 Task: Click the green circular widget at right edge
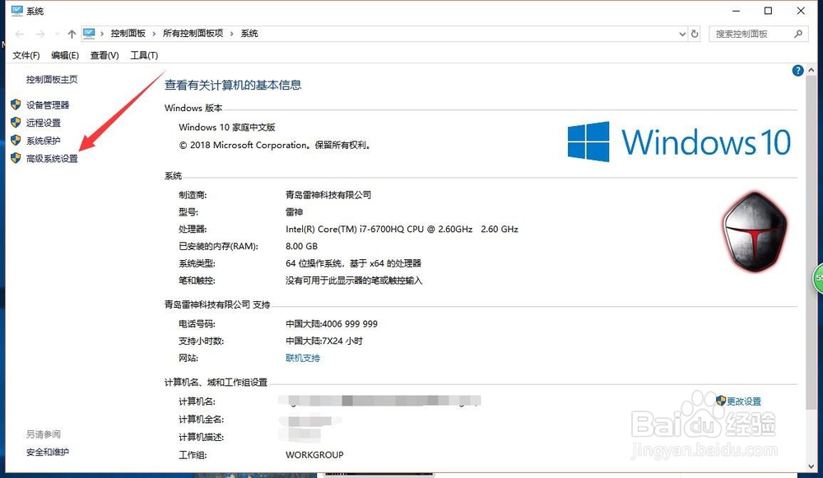coord(818,278)
